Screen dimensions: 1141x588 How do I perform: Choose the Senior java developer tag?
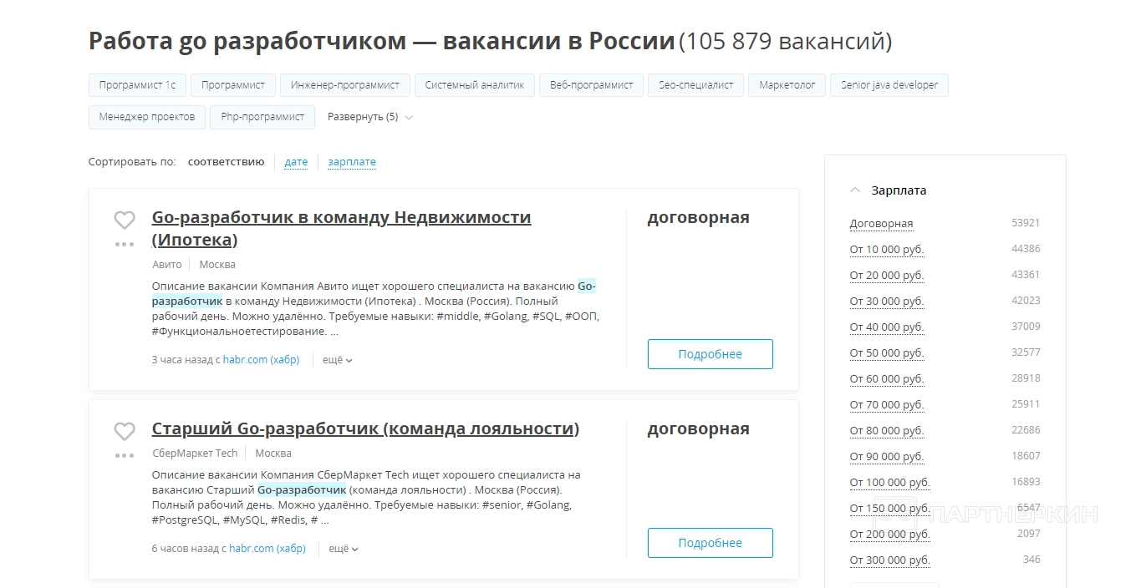pos(889,85)
